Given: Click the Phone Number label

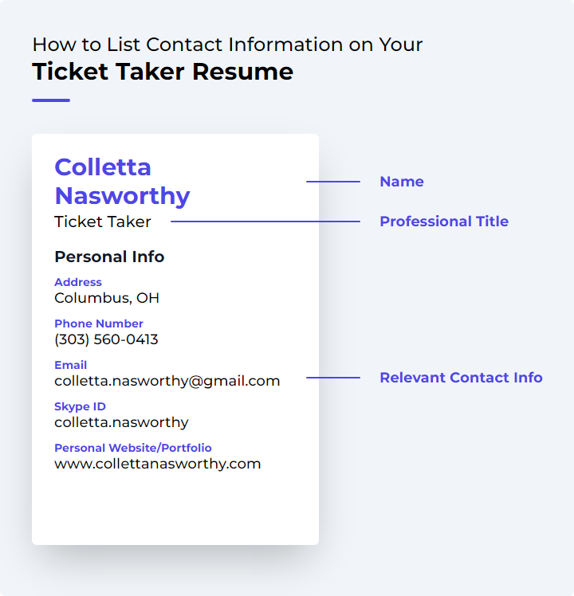Looking at the screenshot, I should coord(99,323).
